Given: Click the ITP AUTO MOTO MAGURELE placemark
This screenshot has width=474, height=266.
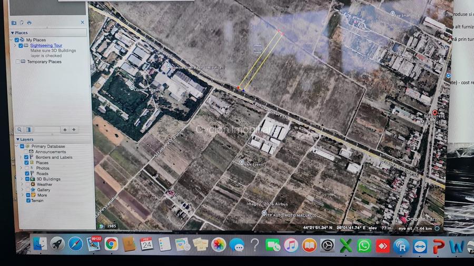Looking at the screenshot, I should coord(264,213).
